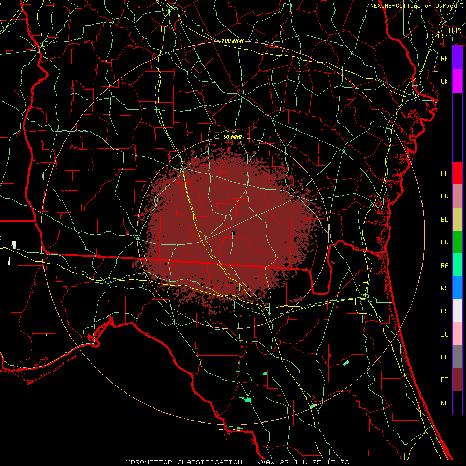Click the BI legend label
The width and height of the screenshot is (466, 466).
click(445, 380)
